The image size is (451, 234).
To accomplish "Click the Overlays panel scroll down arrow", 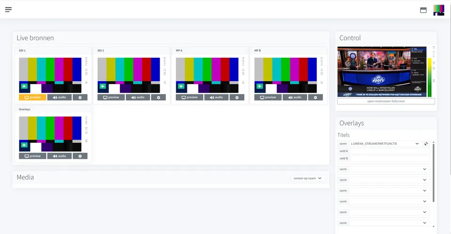I will (434, 227).
